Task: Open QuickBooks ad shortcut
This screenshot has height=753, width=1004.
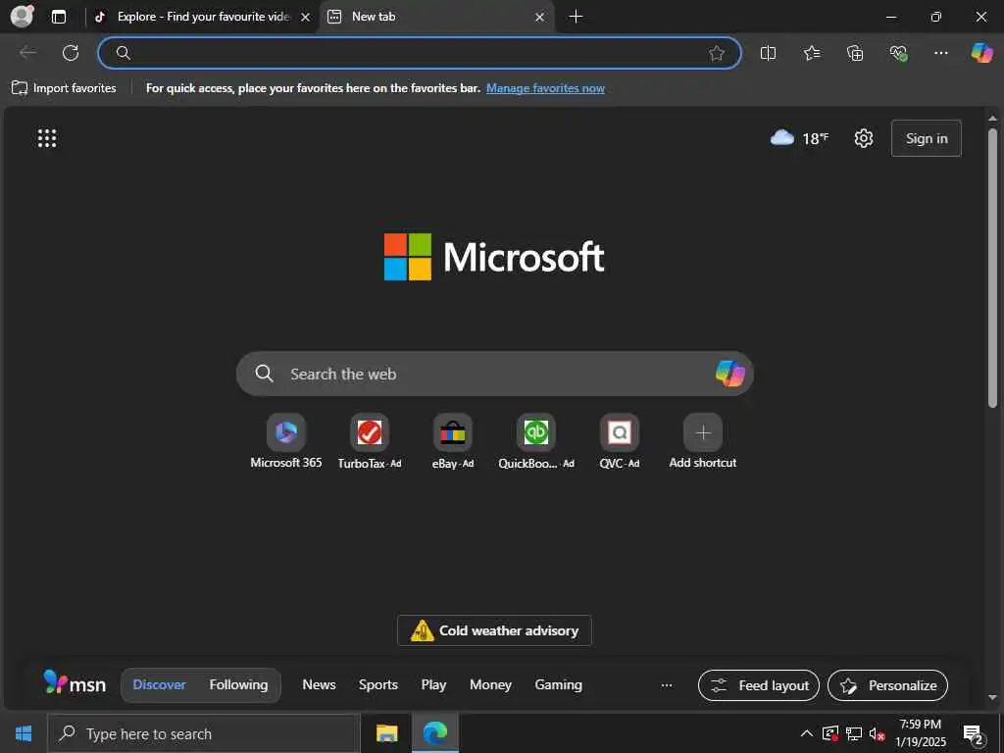Action: click(536, 442)
